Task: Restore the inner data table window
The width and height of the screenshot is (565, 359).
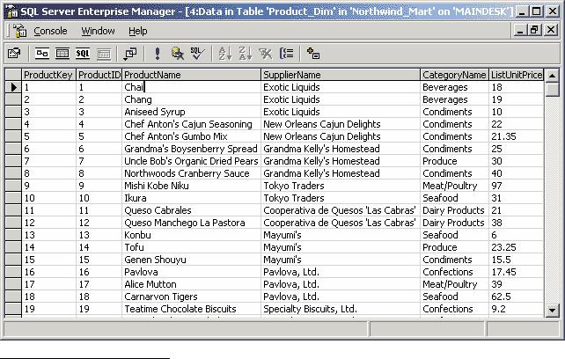Action: click(x=535, y=30)
